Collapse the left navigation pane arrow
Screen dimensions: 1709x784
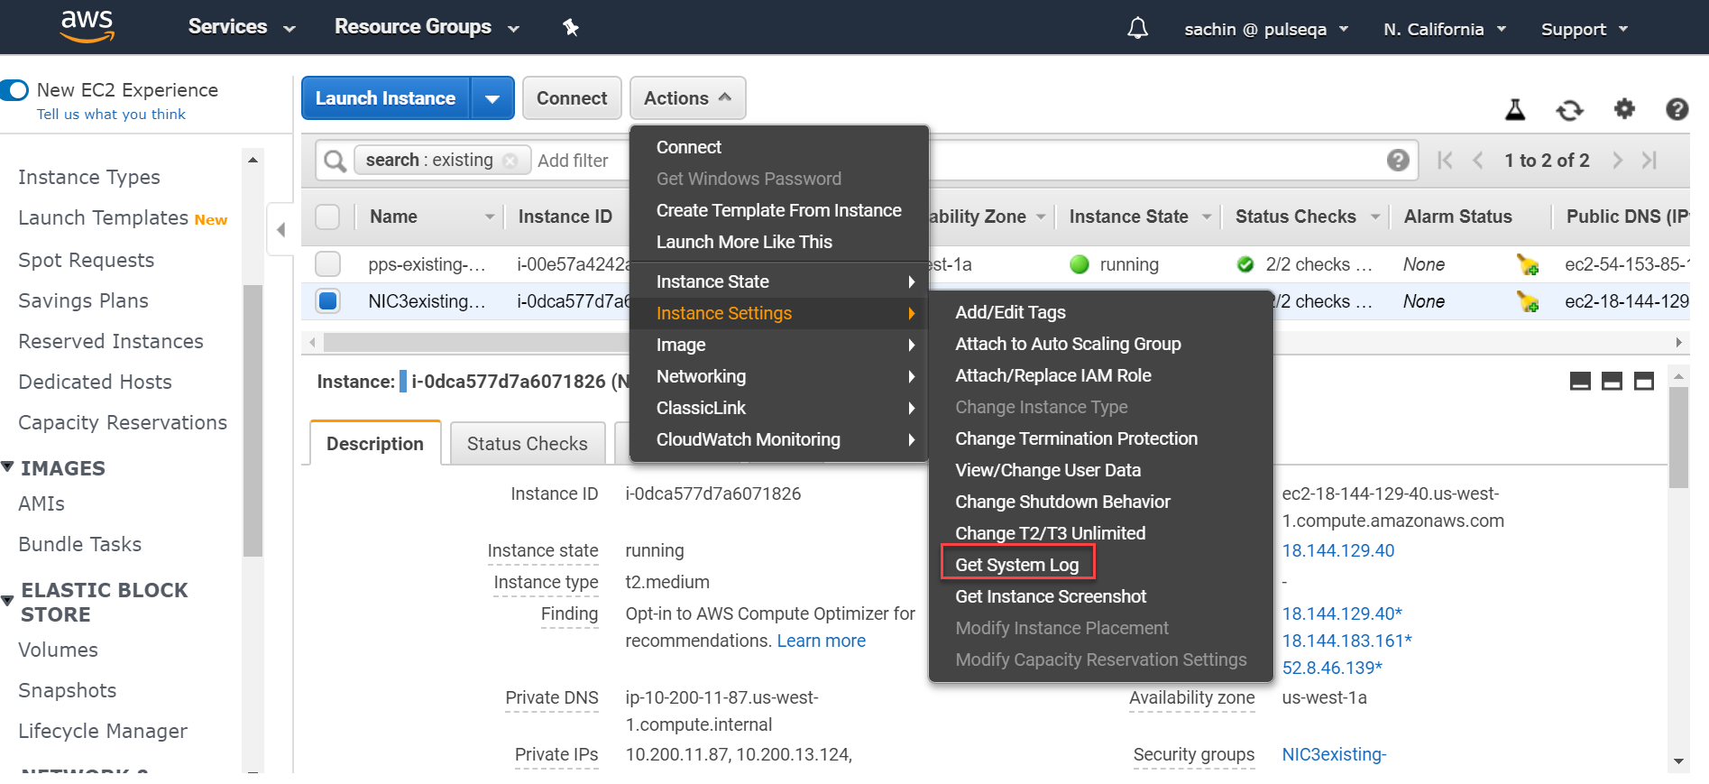click(x=280, y=230)
